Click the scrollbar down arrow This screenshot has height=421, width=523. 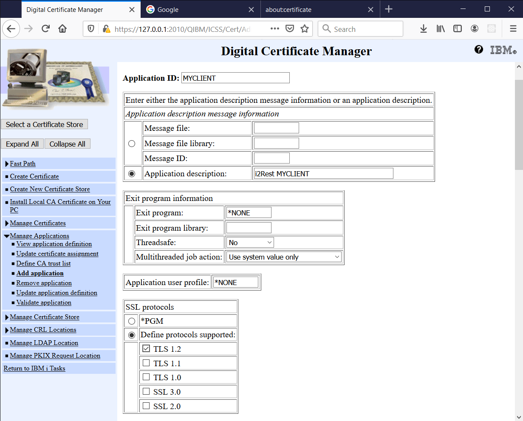[519, 417]
